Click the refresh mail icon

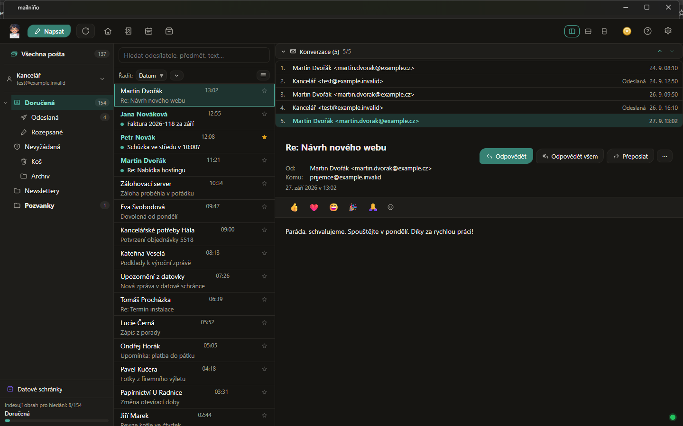[x=85, y=31]
